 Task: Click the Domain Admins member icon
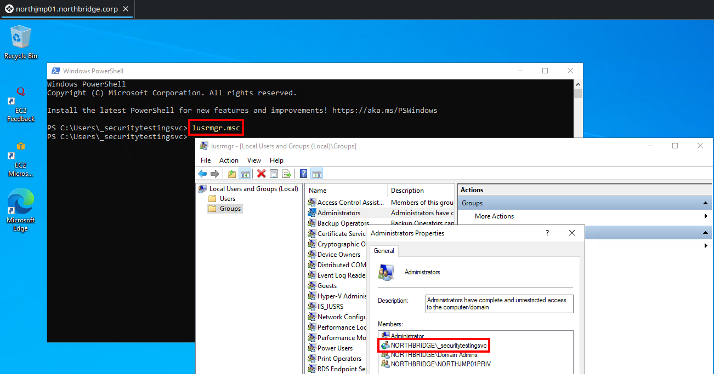point(385,355)
